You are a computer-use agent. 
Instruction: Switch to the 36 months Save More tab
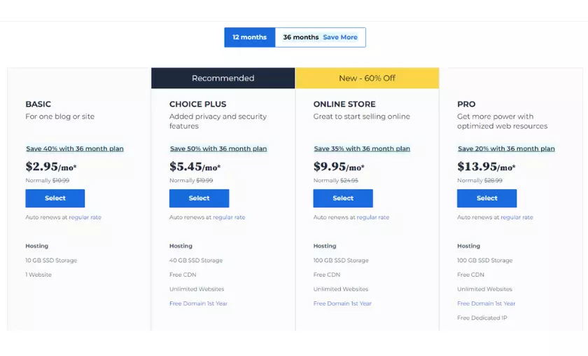[321, 37]
